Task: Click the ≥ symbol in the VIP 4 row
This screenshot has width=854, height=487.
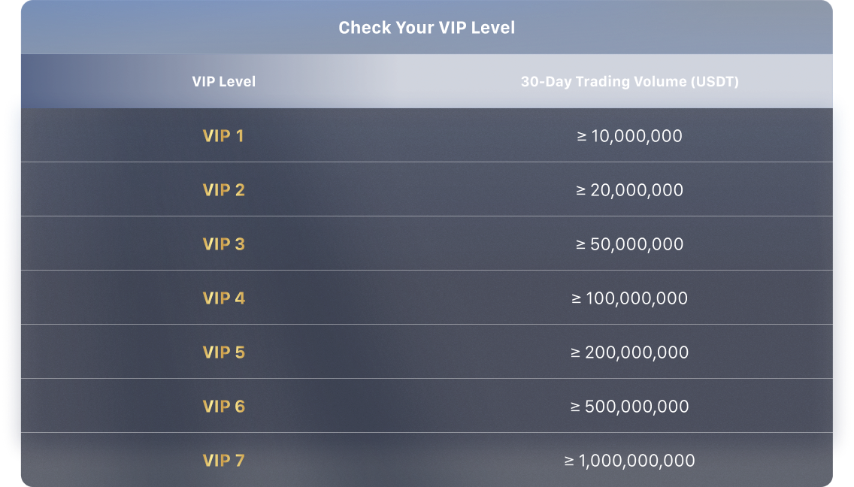Action: (x=577, y=299)
